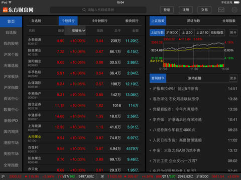Sort by the 总手 volume column header
241x180 pixels.
[x=117, y=30]
